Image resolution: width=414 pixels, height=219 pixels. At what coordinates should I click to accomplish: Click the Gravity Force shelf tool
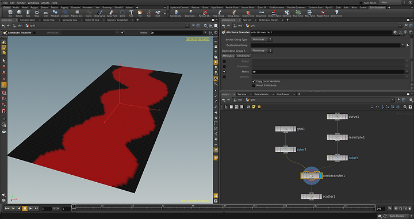248,13
